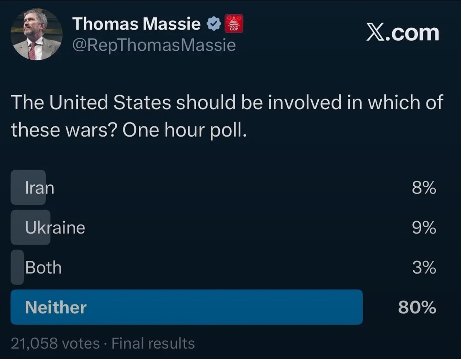Viewport: 461px width, 359px height.
Task: Click the small gray Both percentage bar
Action: [x=17, y=267]
